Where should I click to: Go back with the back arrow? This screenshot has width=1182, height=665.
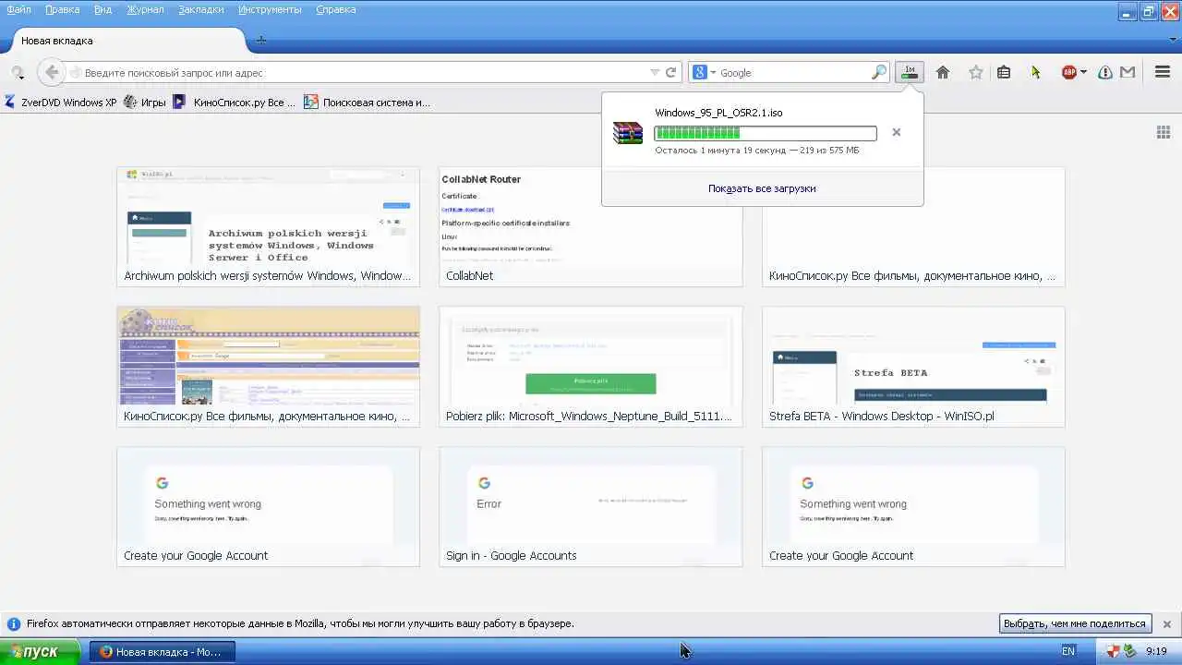coord(52,72)
